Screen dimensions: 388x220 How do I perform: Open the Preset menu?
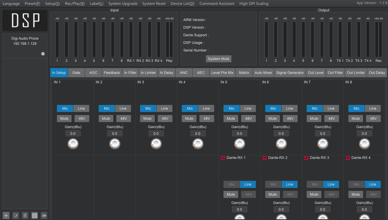32,4
